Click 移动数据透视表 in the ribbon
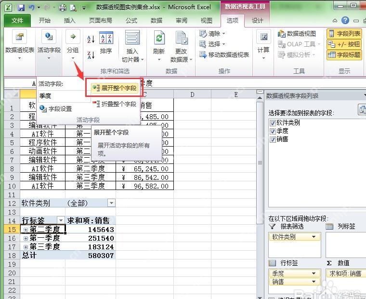This screenshot has height=299, width=366. (x=224, y=54)
